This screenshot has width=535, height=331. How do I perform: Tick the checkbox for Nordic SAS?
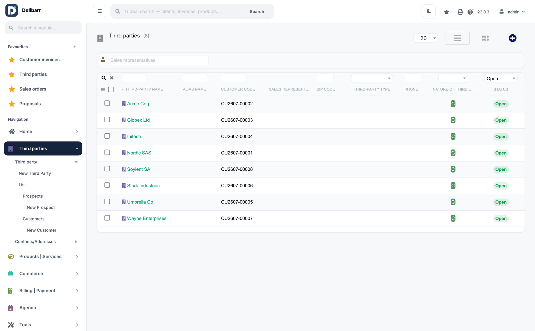coord(107,152)
